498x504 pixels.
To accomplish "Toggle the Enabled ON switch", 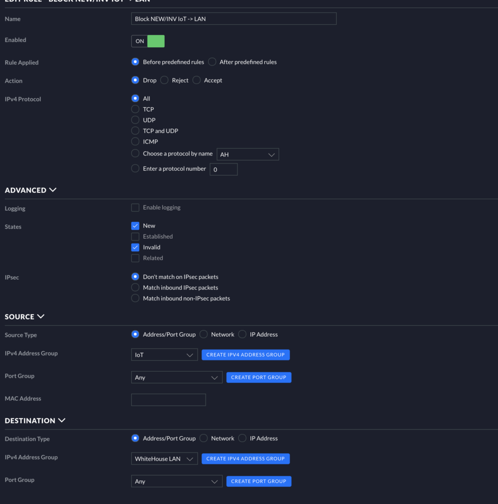I will (148, 41).
